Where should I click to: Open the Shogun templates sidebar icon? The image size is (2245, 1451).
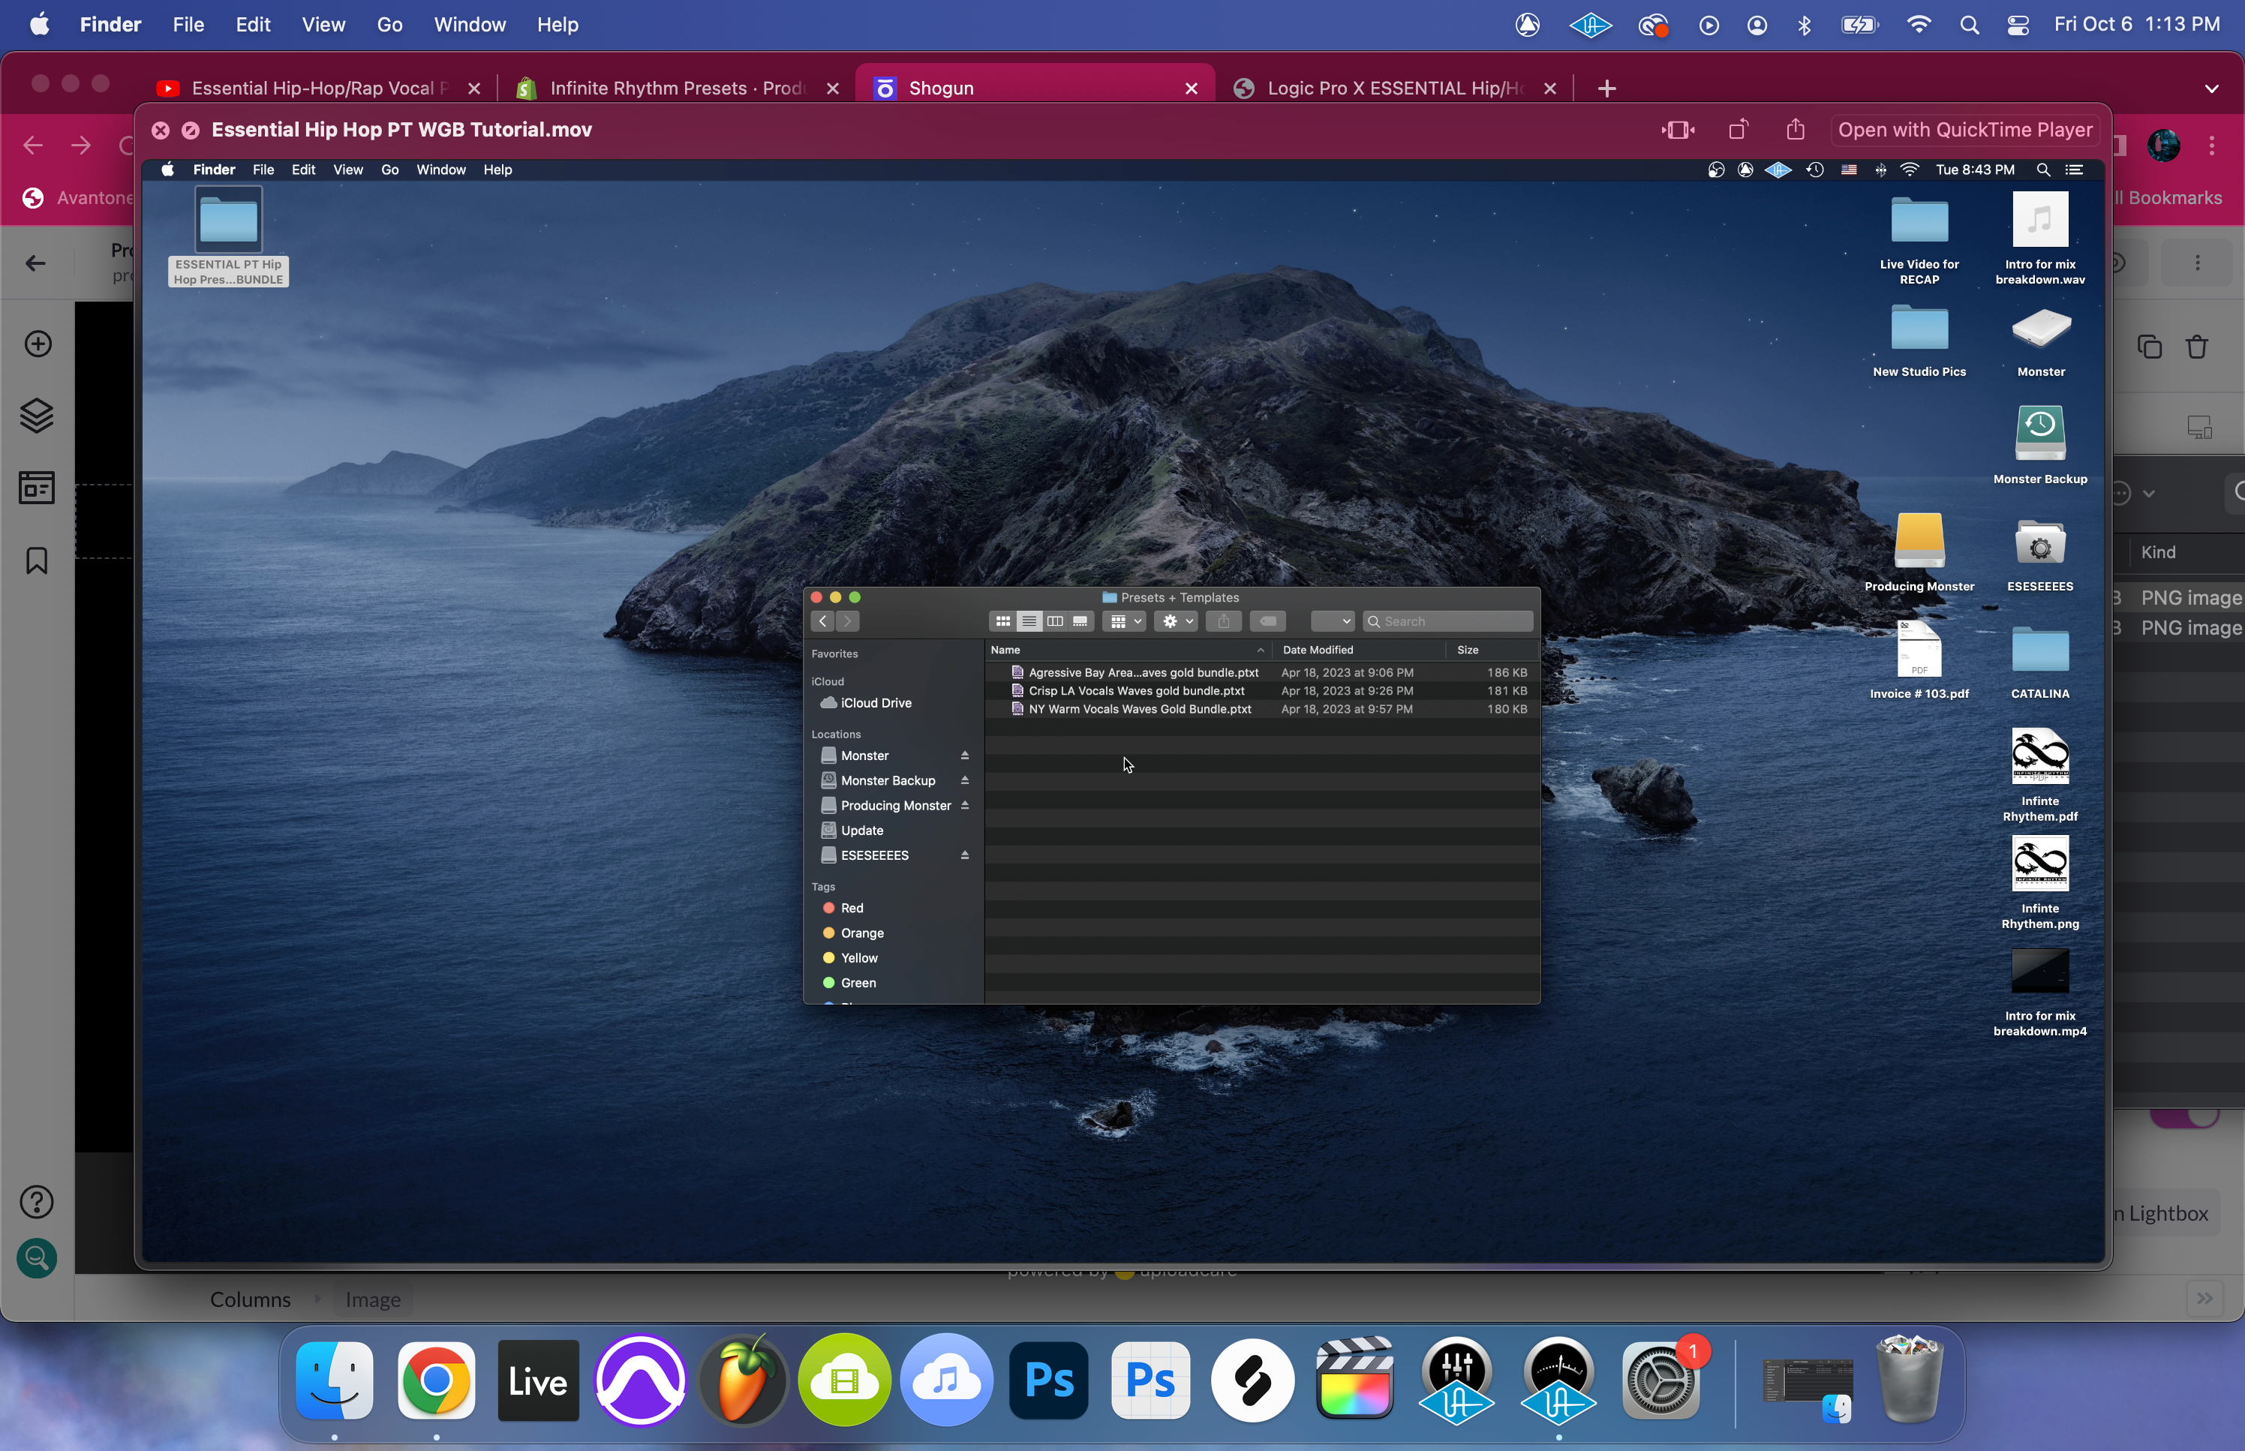click(x=37, y=488)
